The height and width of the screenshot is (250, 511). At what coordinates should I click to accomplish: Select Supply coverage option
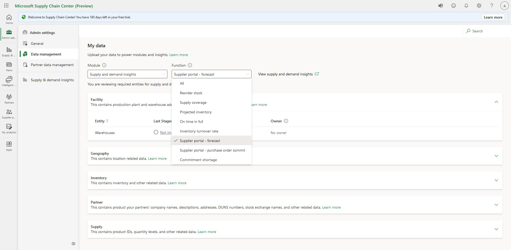[212, 102]
